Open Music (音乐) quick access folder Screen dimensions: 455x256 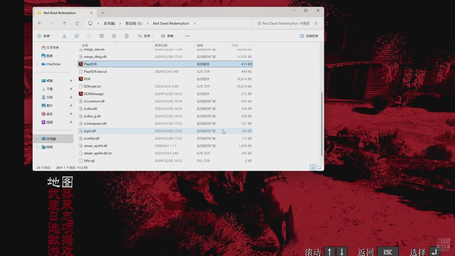(47, 114)
